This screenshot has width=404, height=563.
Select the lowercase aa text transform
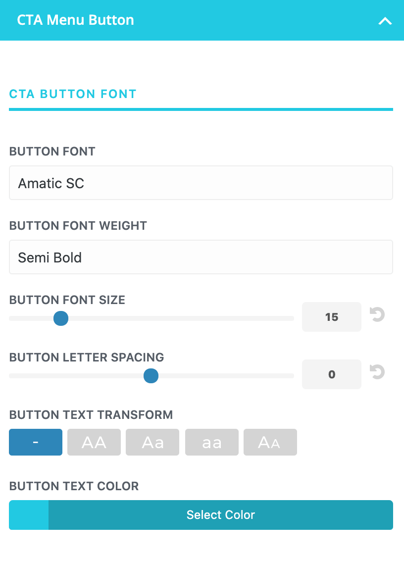coord(212,442)
